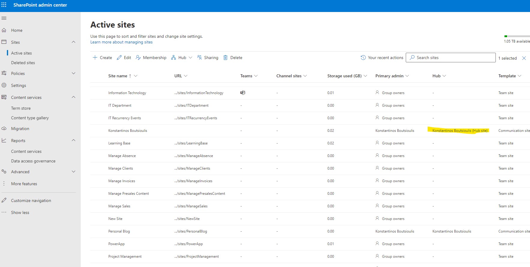Click the .../sites/ManageInvoices URL cell

click(x=193, y=181)
